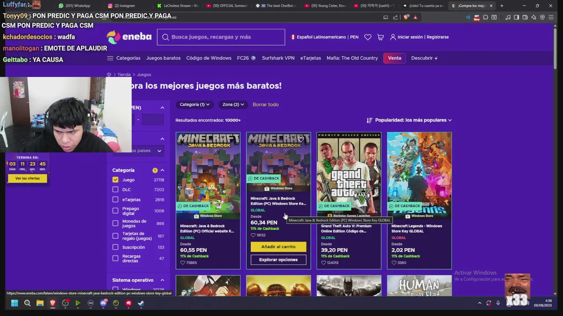Check the Recargas directas checkbox
This screenshot has height=316, width=563.
tap(115, 259)
